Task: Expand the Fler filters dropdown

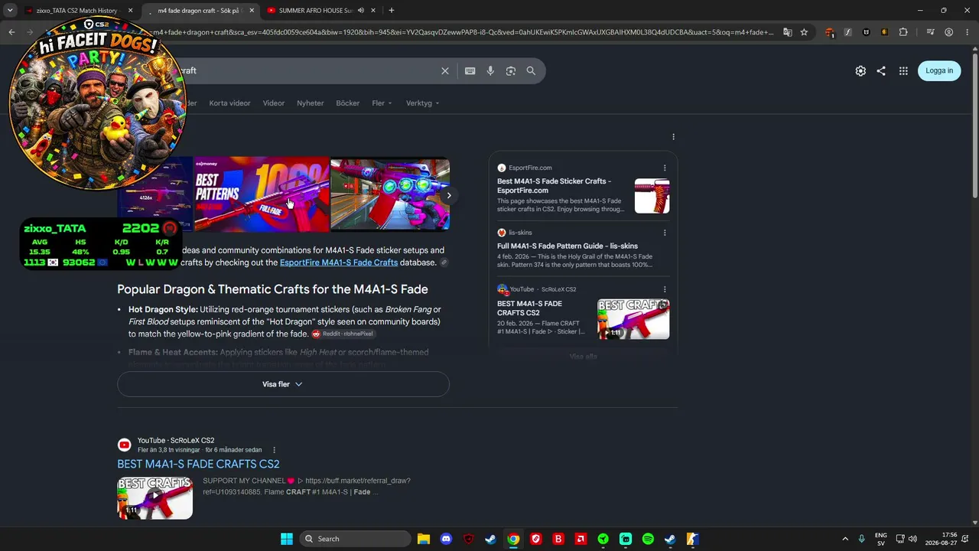Action: coord(382,103)
